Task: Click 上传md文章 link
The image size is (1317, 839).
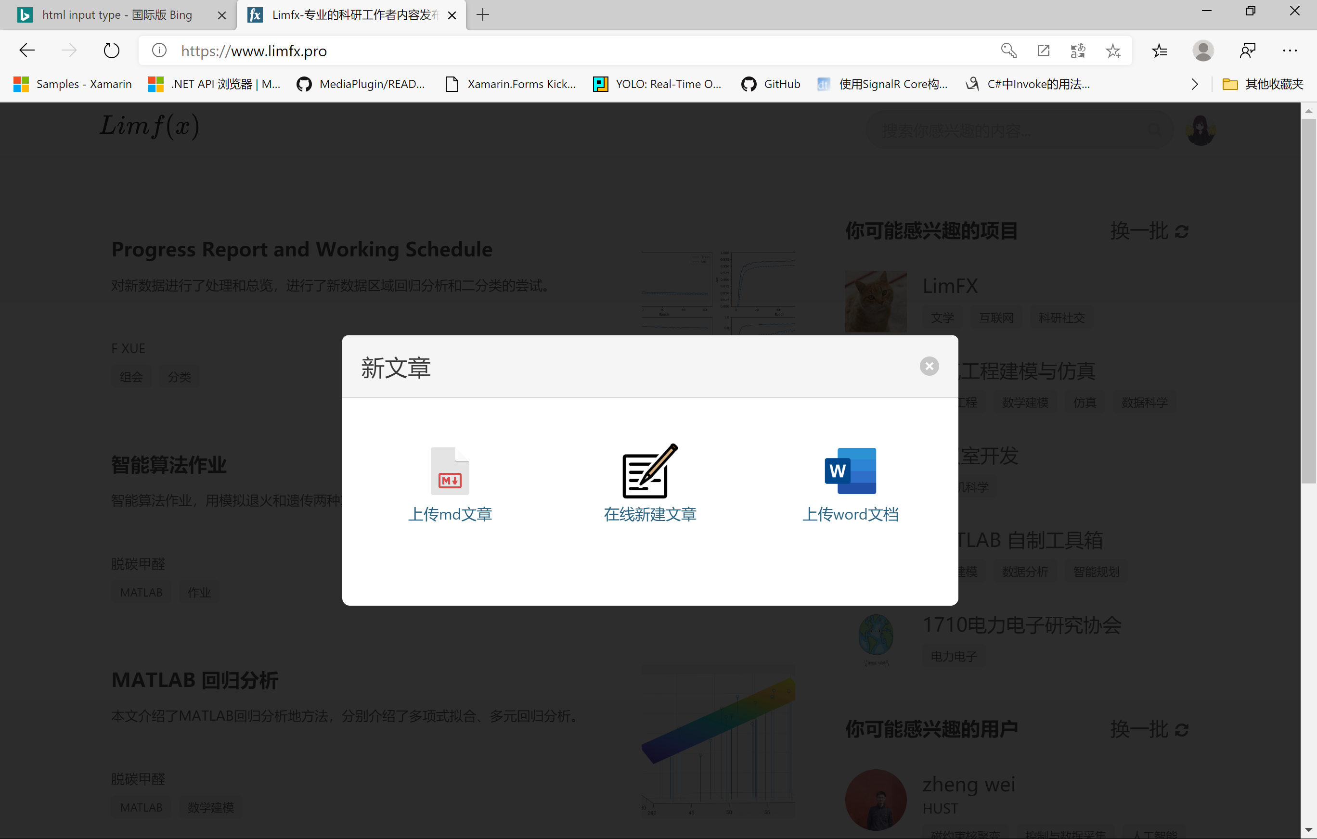Action: tap(450, 514)
